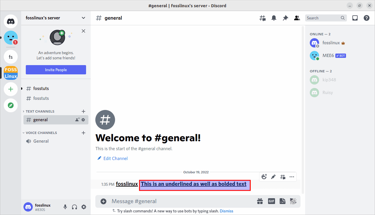Viewport: 375px width, 215px height.
Task: Click the Edit Channel link
Action: [112, 158]
